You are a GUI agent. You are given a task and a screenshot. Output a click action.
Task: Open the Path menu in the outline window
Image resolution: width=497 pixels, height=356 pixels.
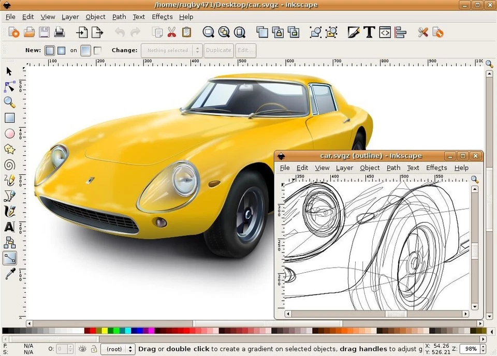[393, 168]
